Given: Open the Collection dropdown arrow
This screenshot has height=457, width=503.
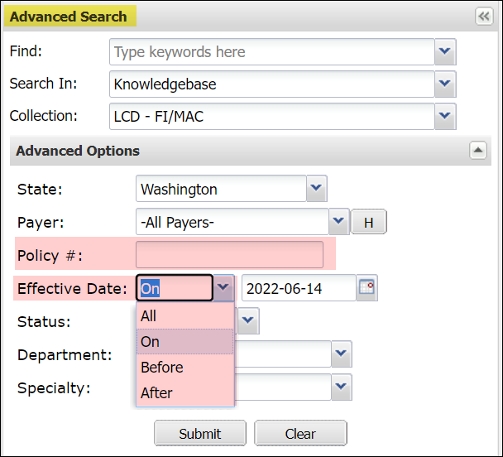Looking at the screenshot, I should 445,117.
